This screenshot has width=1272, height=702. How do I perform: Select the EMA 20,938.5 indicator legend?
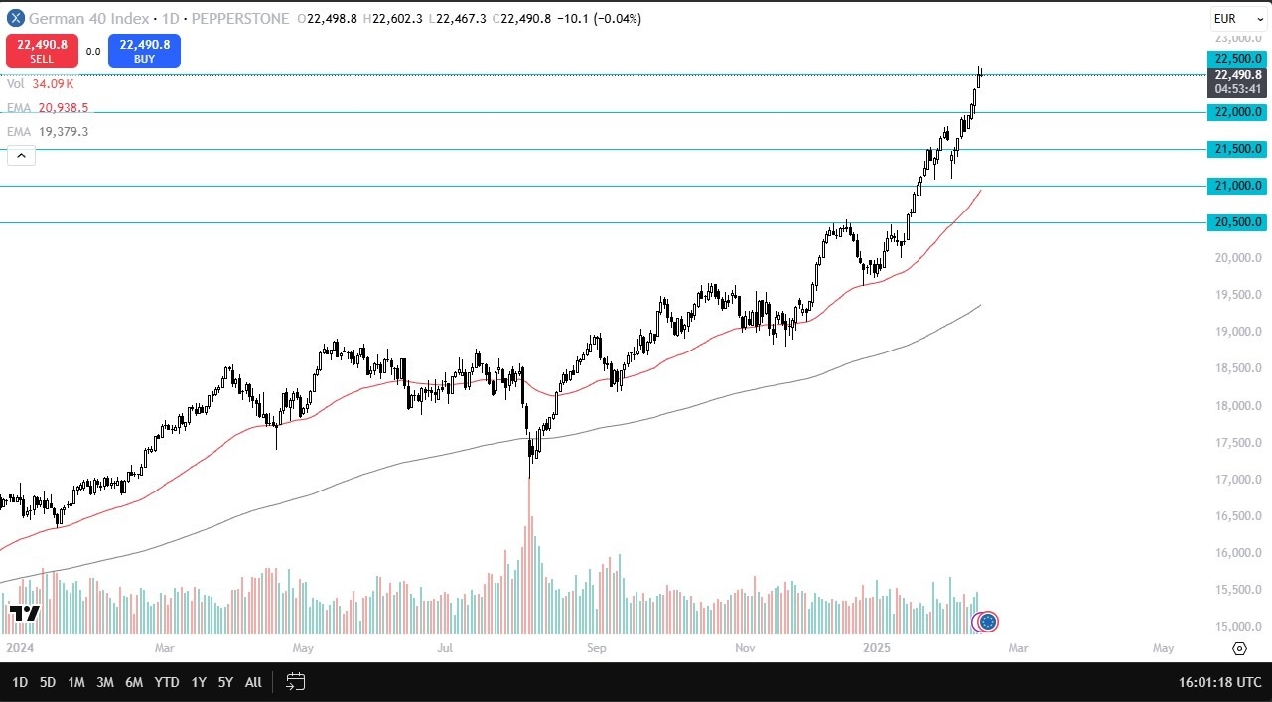coord(48,107)
